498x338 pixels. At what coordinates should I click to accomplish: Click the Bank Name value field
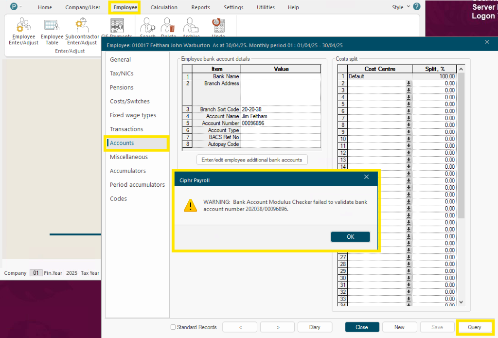[x=281, y=76]
